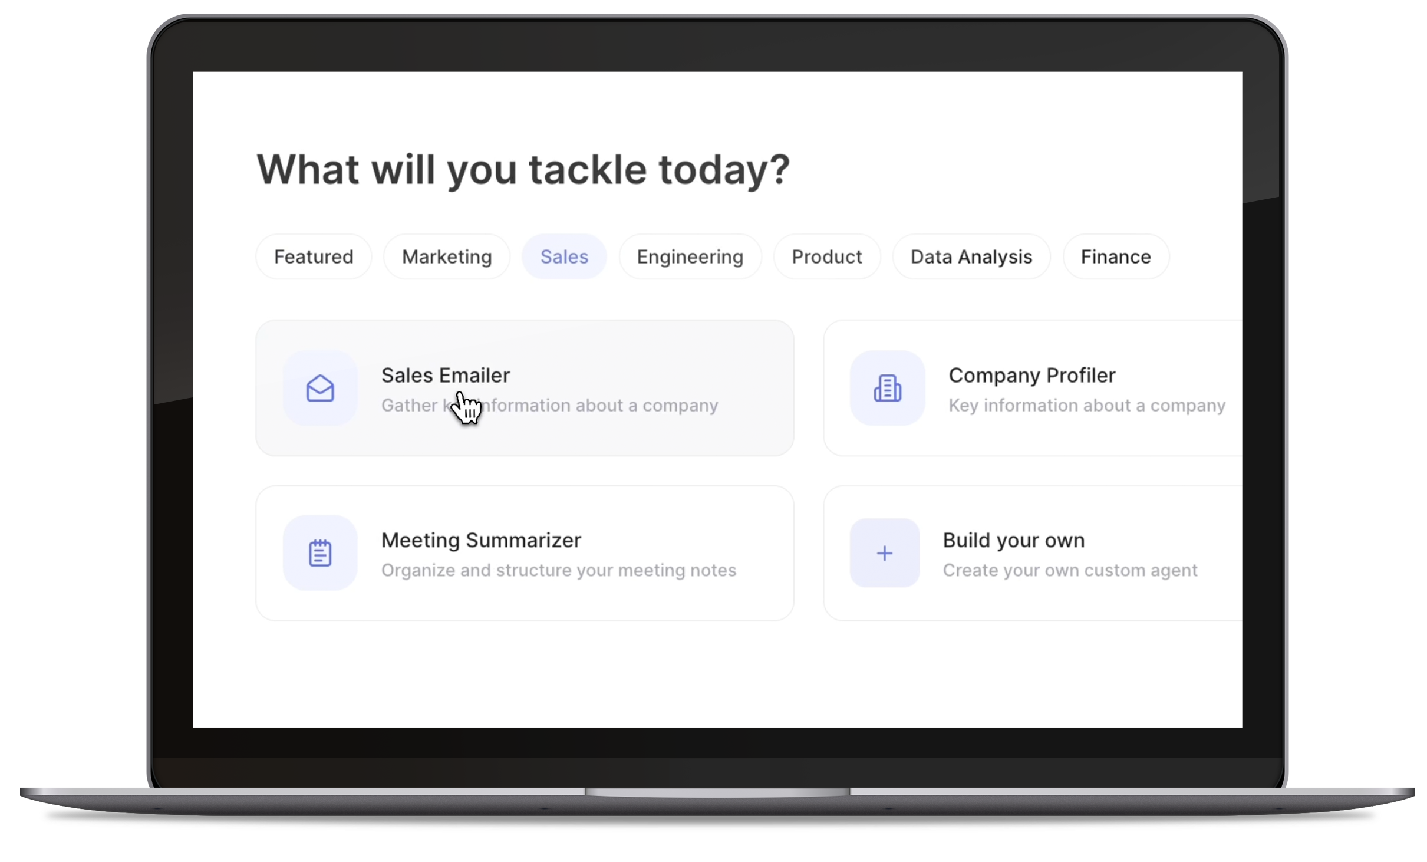Click the Sales Emailer envelope icon
This screenshot has height=862, width=1427.
pyautogui.click(x=320, y=389)
